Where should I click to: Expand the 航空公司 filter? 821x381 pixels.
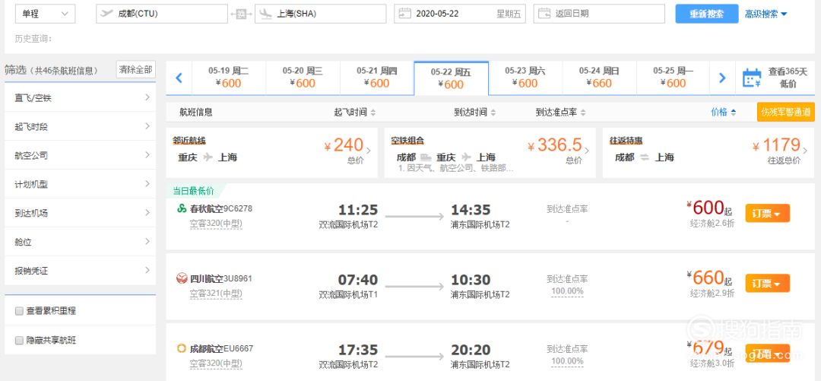coord(80,156)
